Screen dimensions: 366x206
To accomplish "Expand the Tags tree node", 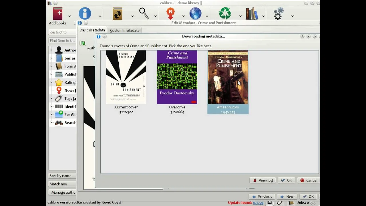I will 51,98.
